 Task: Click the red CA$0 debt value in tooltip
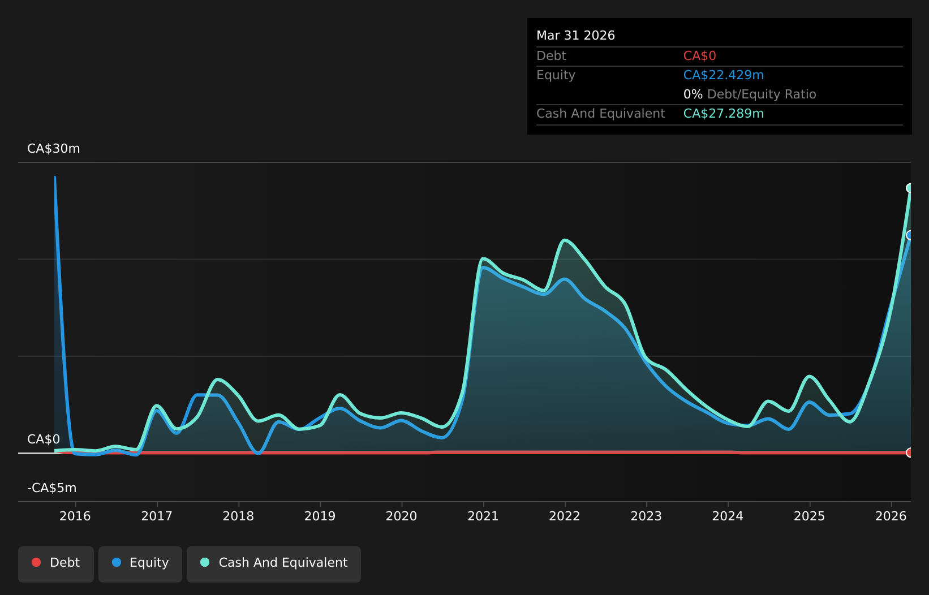coord(700,56)
